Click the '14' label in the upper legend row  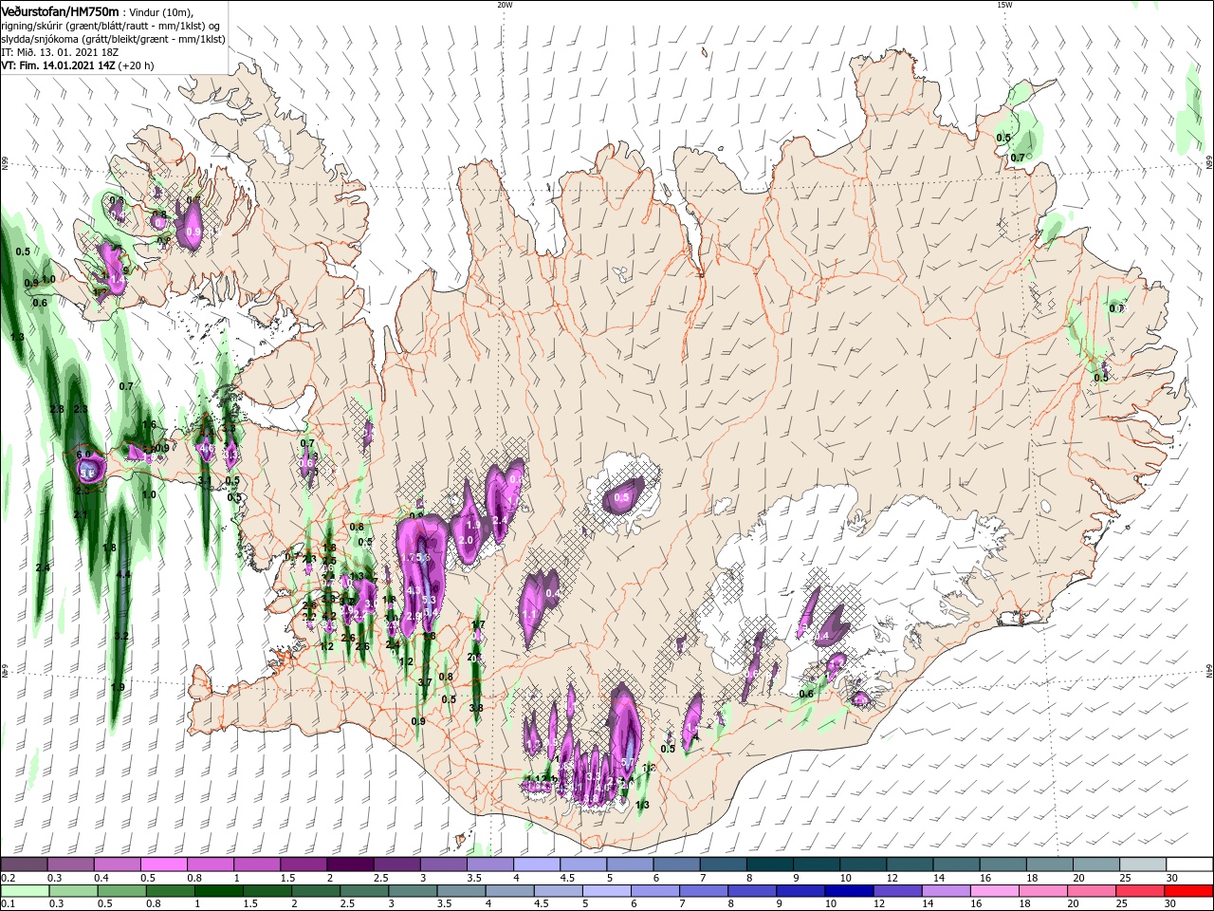click(x=939, y=878)
